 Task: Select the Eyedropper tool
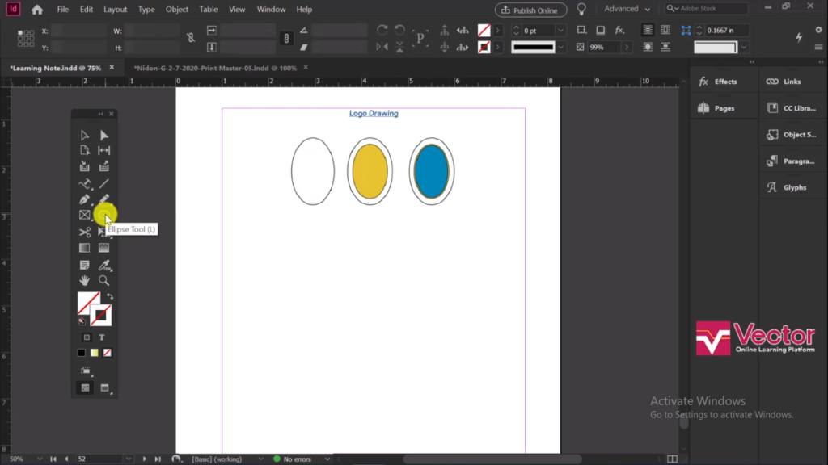(104, 265)
